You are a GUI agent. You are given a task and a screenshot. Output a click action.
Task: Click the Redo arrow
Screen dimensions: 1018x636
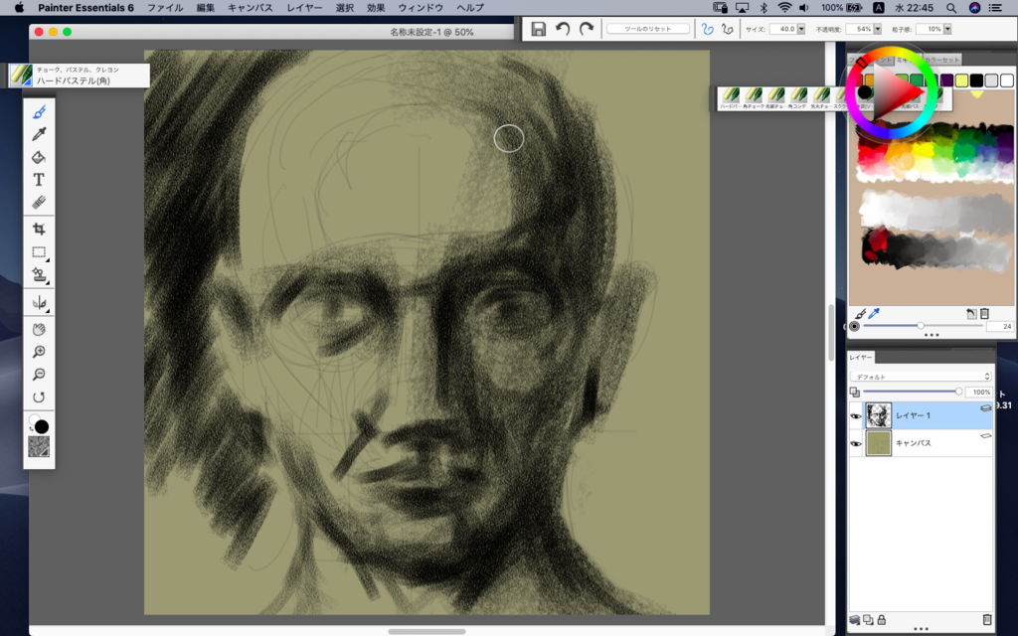(587, 29)
